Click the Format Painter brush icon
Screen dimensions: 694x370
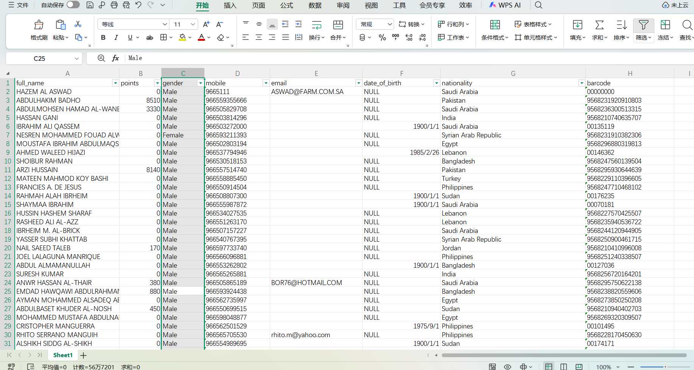coord(39,25)
